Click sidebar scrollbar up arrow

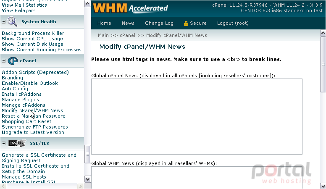(x=87, y=4)
